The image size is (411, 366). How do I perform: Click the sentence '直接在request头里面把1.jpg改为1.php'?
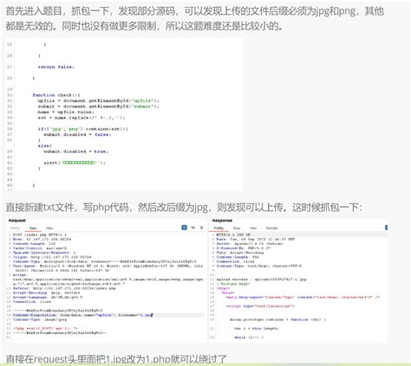116,359
